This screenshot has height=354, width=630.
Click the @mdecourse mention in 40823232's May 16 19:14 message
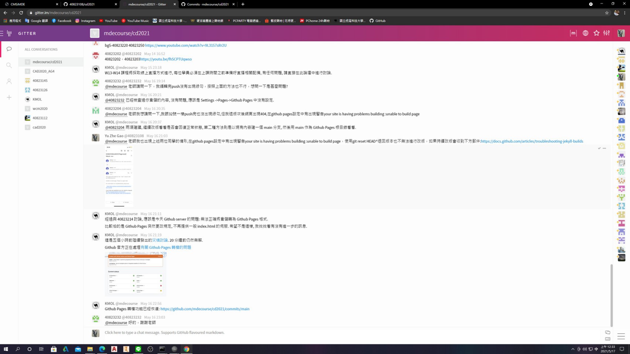116,86
